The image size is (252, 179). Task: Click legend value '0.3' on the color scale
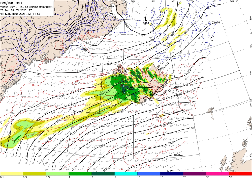(x=24, y=177)
